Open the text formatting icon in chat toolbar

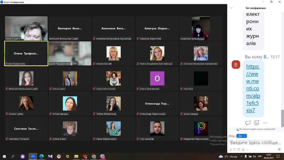[x=231, y=150]
